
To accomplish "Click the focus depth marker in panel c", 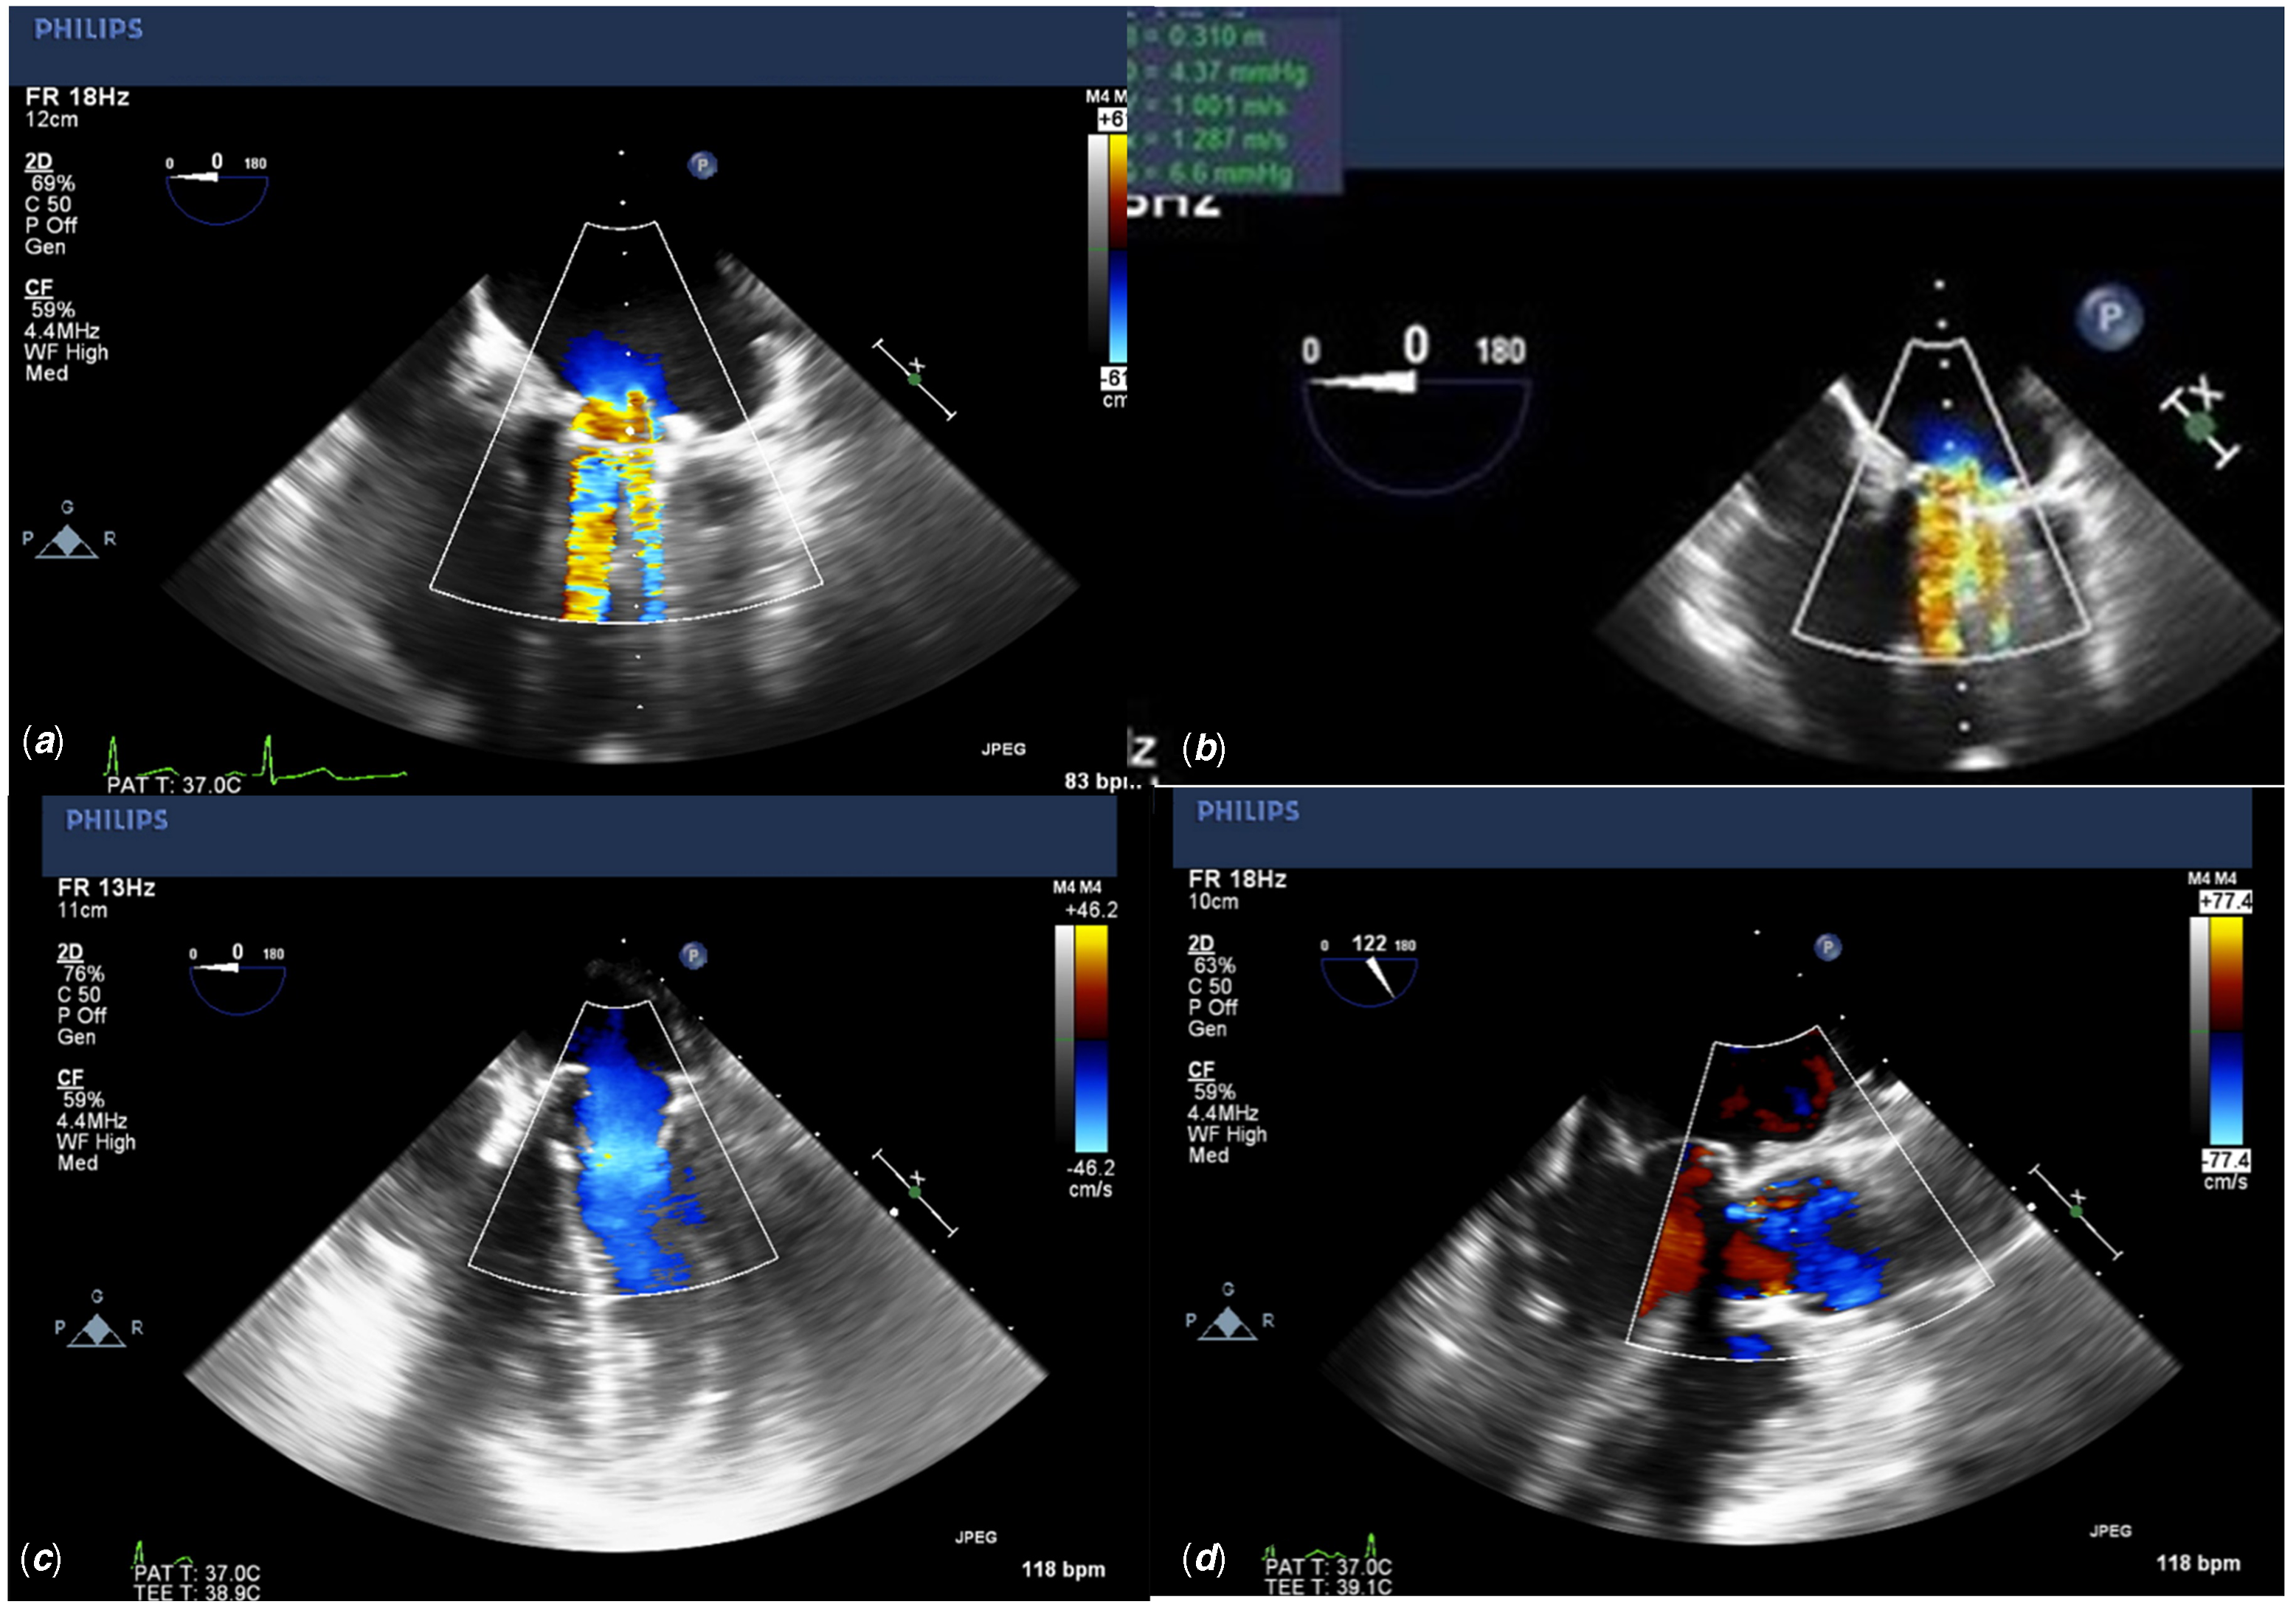I will 915,1192.
